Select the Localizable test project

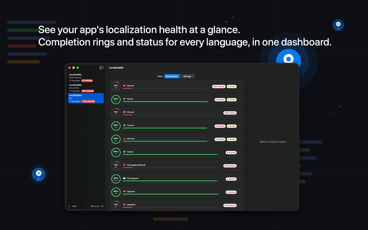pos(86,98)
